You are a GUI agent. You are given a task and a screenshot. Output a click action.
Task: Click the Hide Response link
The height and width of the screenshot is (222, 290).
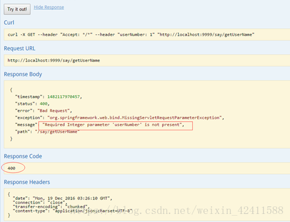[x=49, y=7]
